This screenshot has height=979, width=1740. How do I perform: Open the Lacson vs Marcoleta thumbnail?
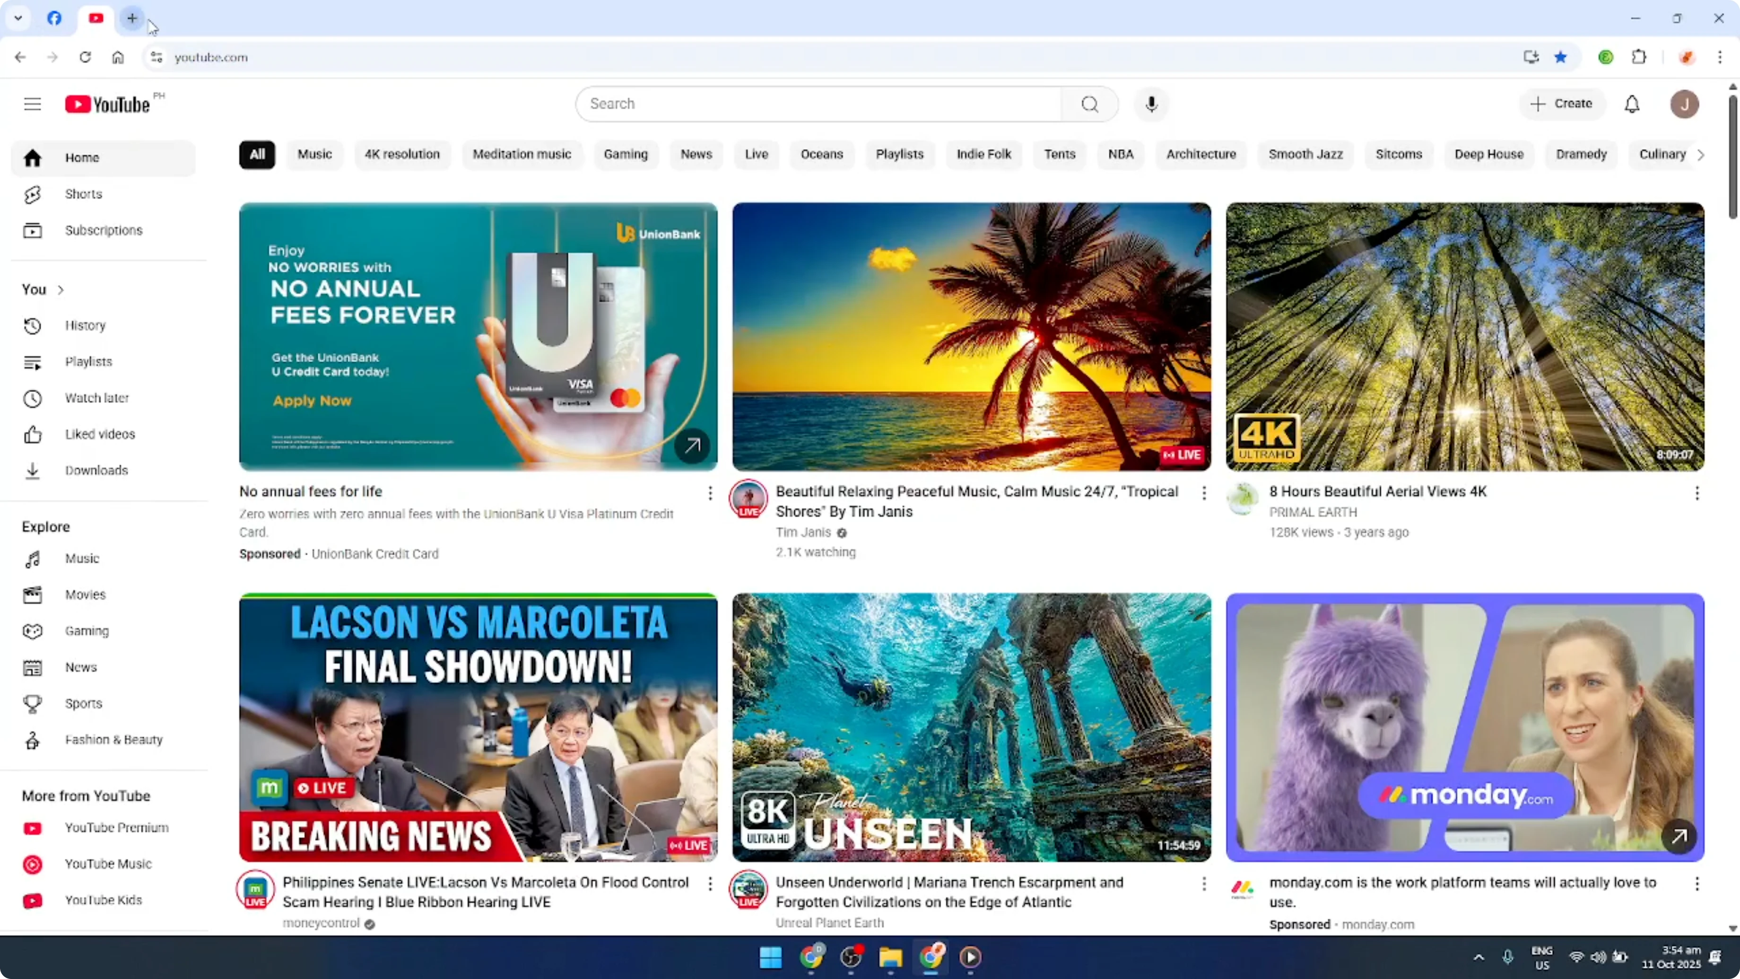click(478, 727)
